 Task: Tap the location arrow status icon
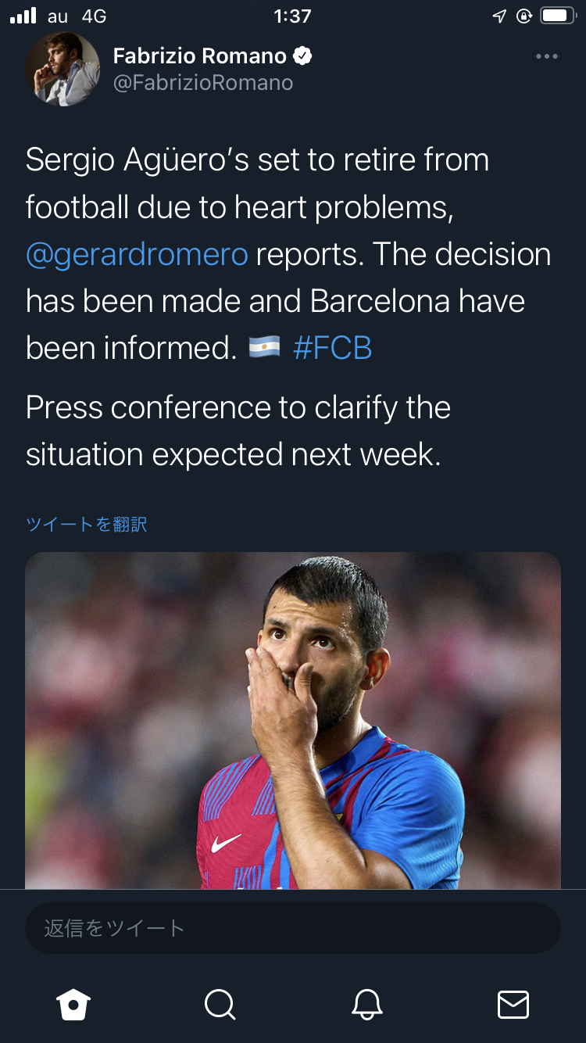pyautogui.click(x=499, y=16)
